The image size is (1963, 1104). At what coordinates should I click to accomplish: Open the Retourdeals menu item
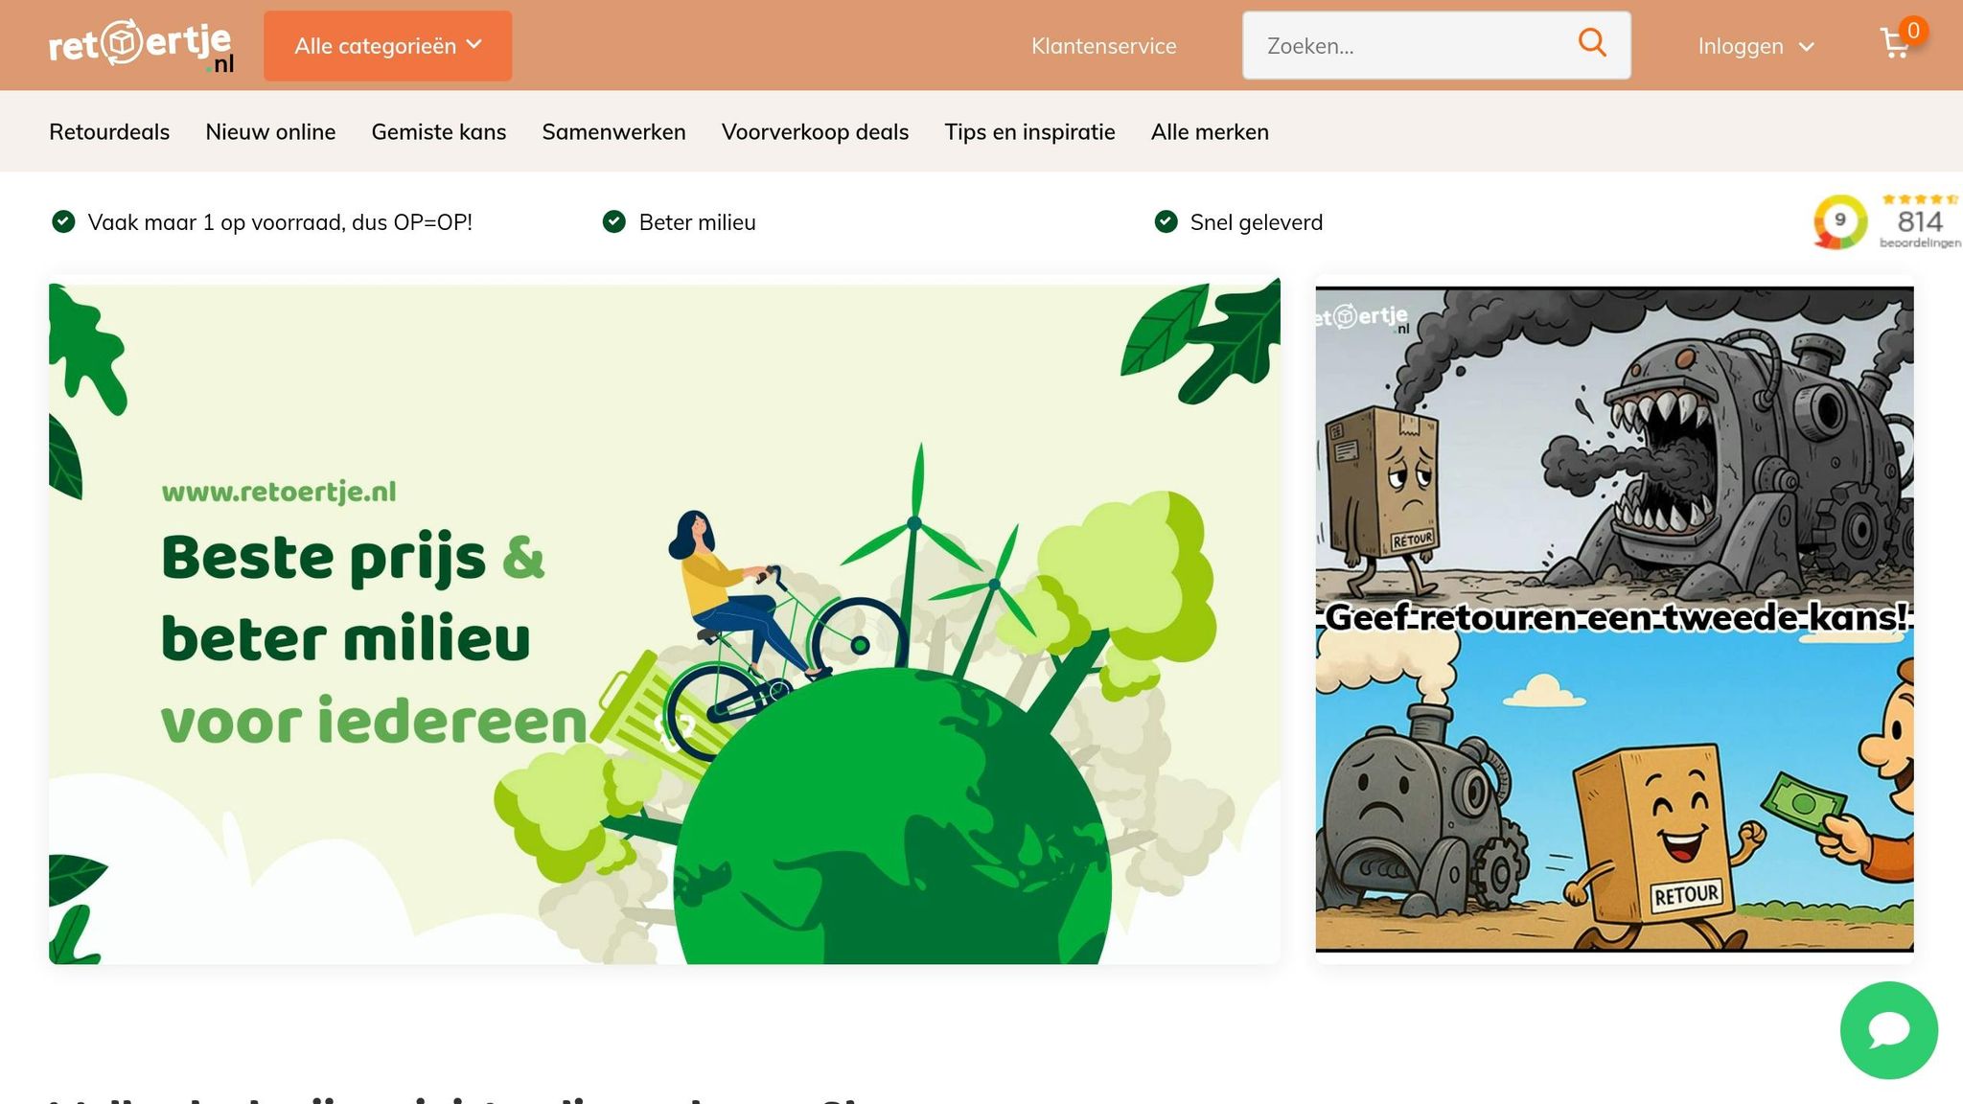(x=109, y=132)
